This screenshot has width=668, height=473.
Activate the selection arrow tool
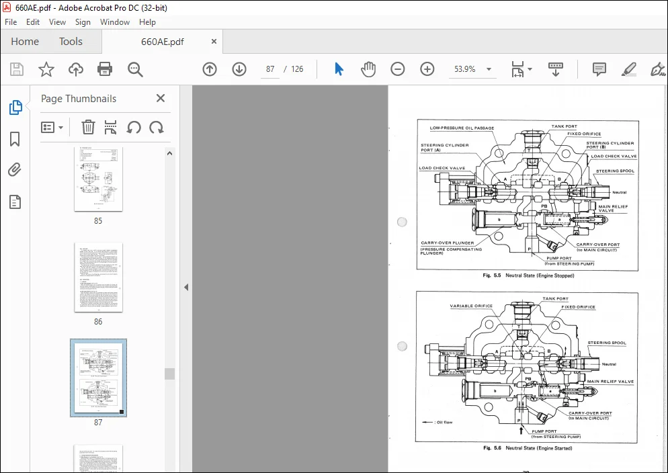click(x=339, y=69)
